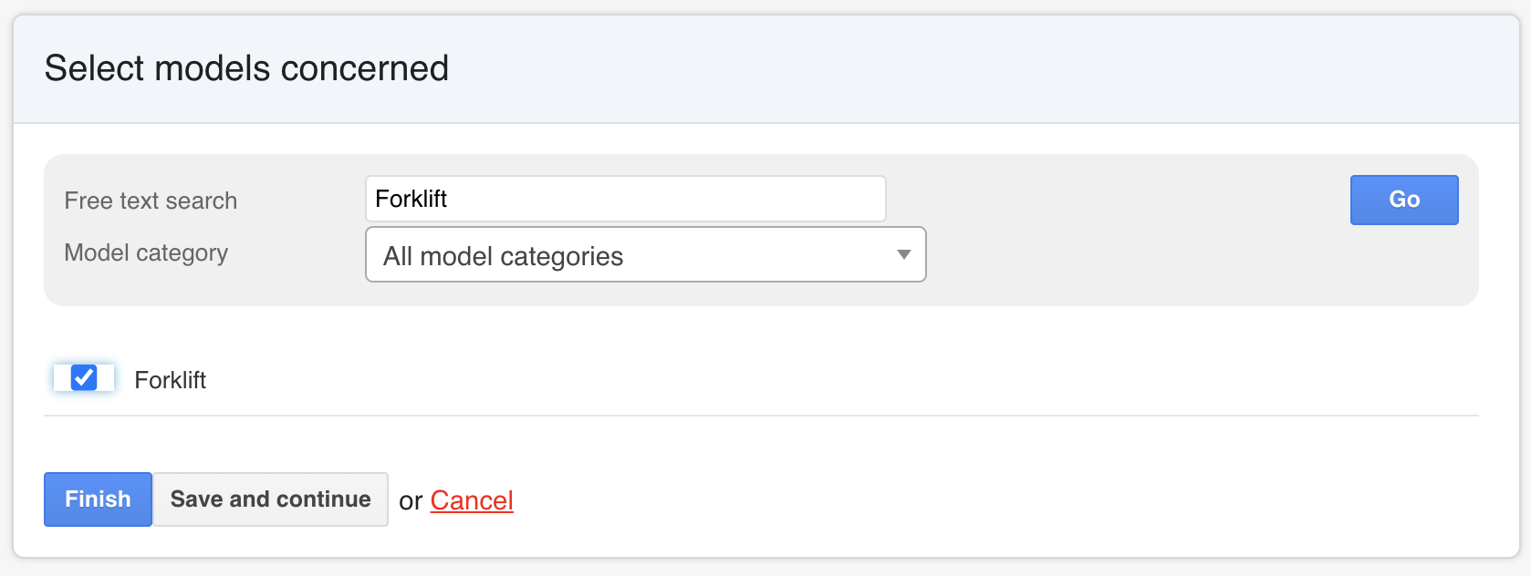
Task: Click the Forklift model label
Action: pyautogui.click(x=170, y=380)
